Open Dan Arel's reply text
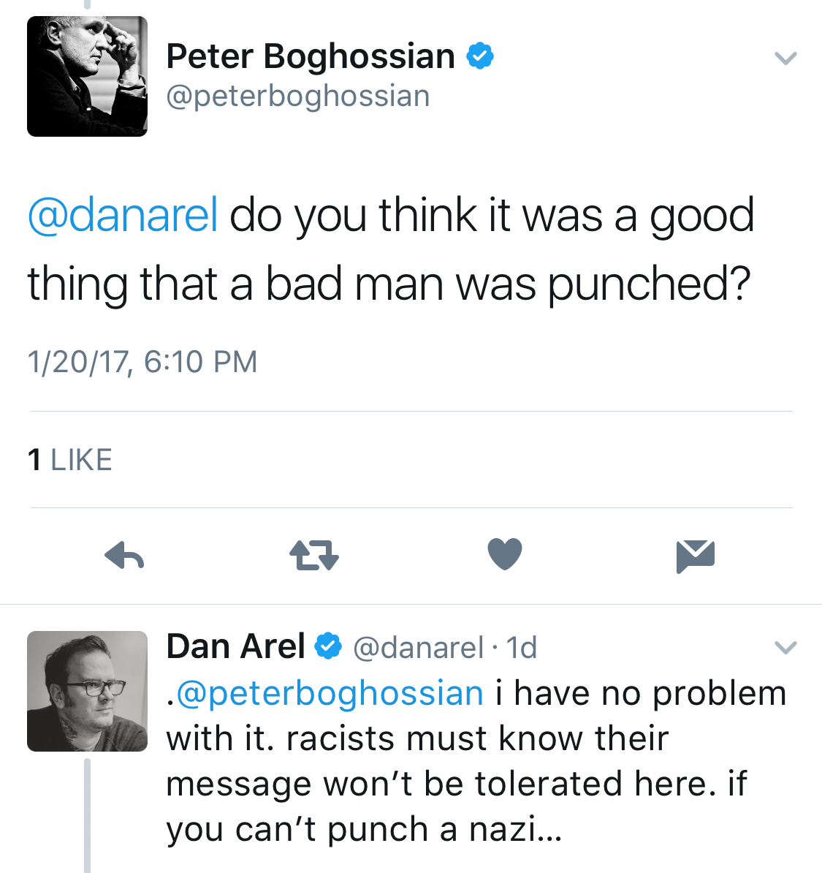 [x=476, y=762]
